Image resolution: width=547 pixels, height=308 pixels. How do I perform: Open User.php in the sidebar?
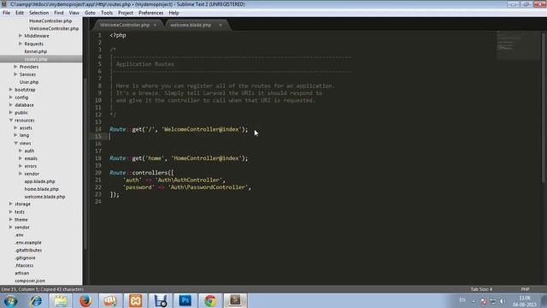29,82
